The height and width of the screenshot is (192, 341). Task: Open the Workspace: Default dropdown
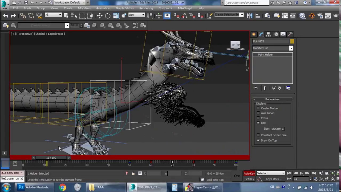[x=70, y=2]
